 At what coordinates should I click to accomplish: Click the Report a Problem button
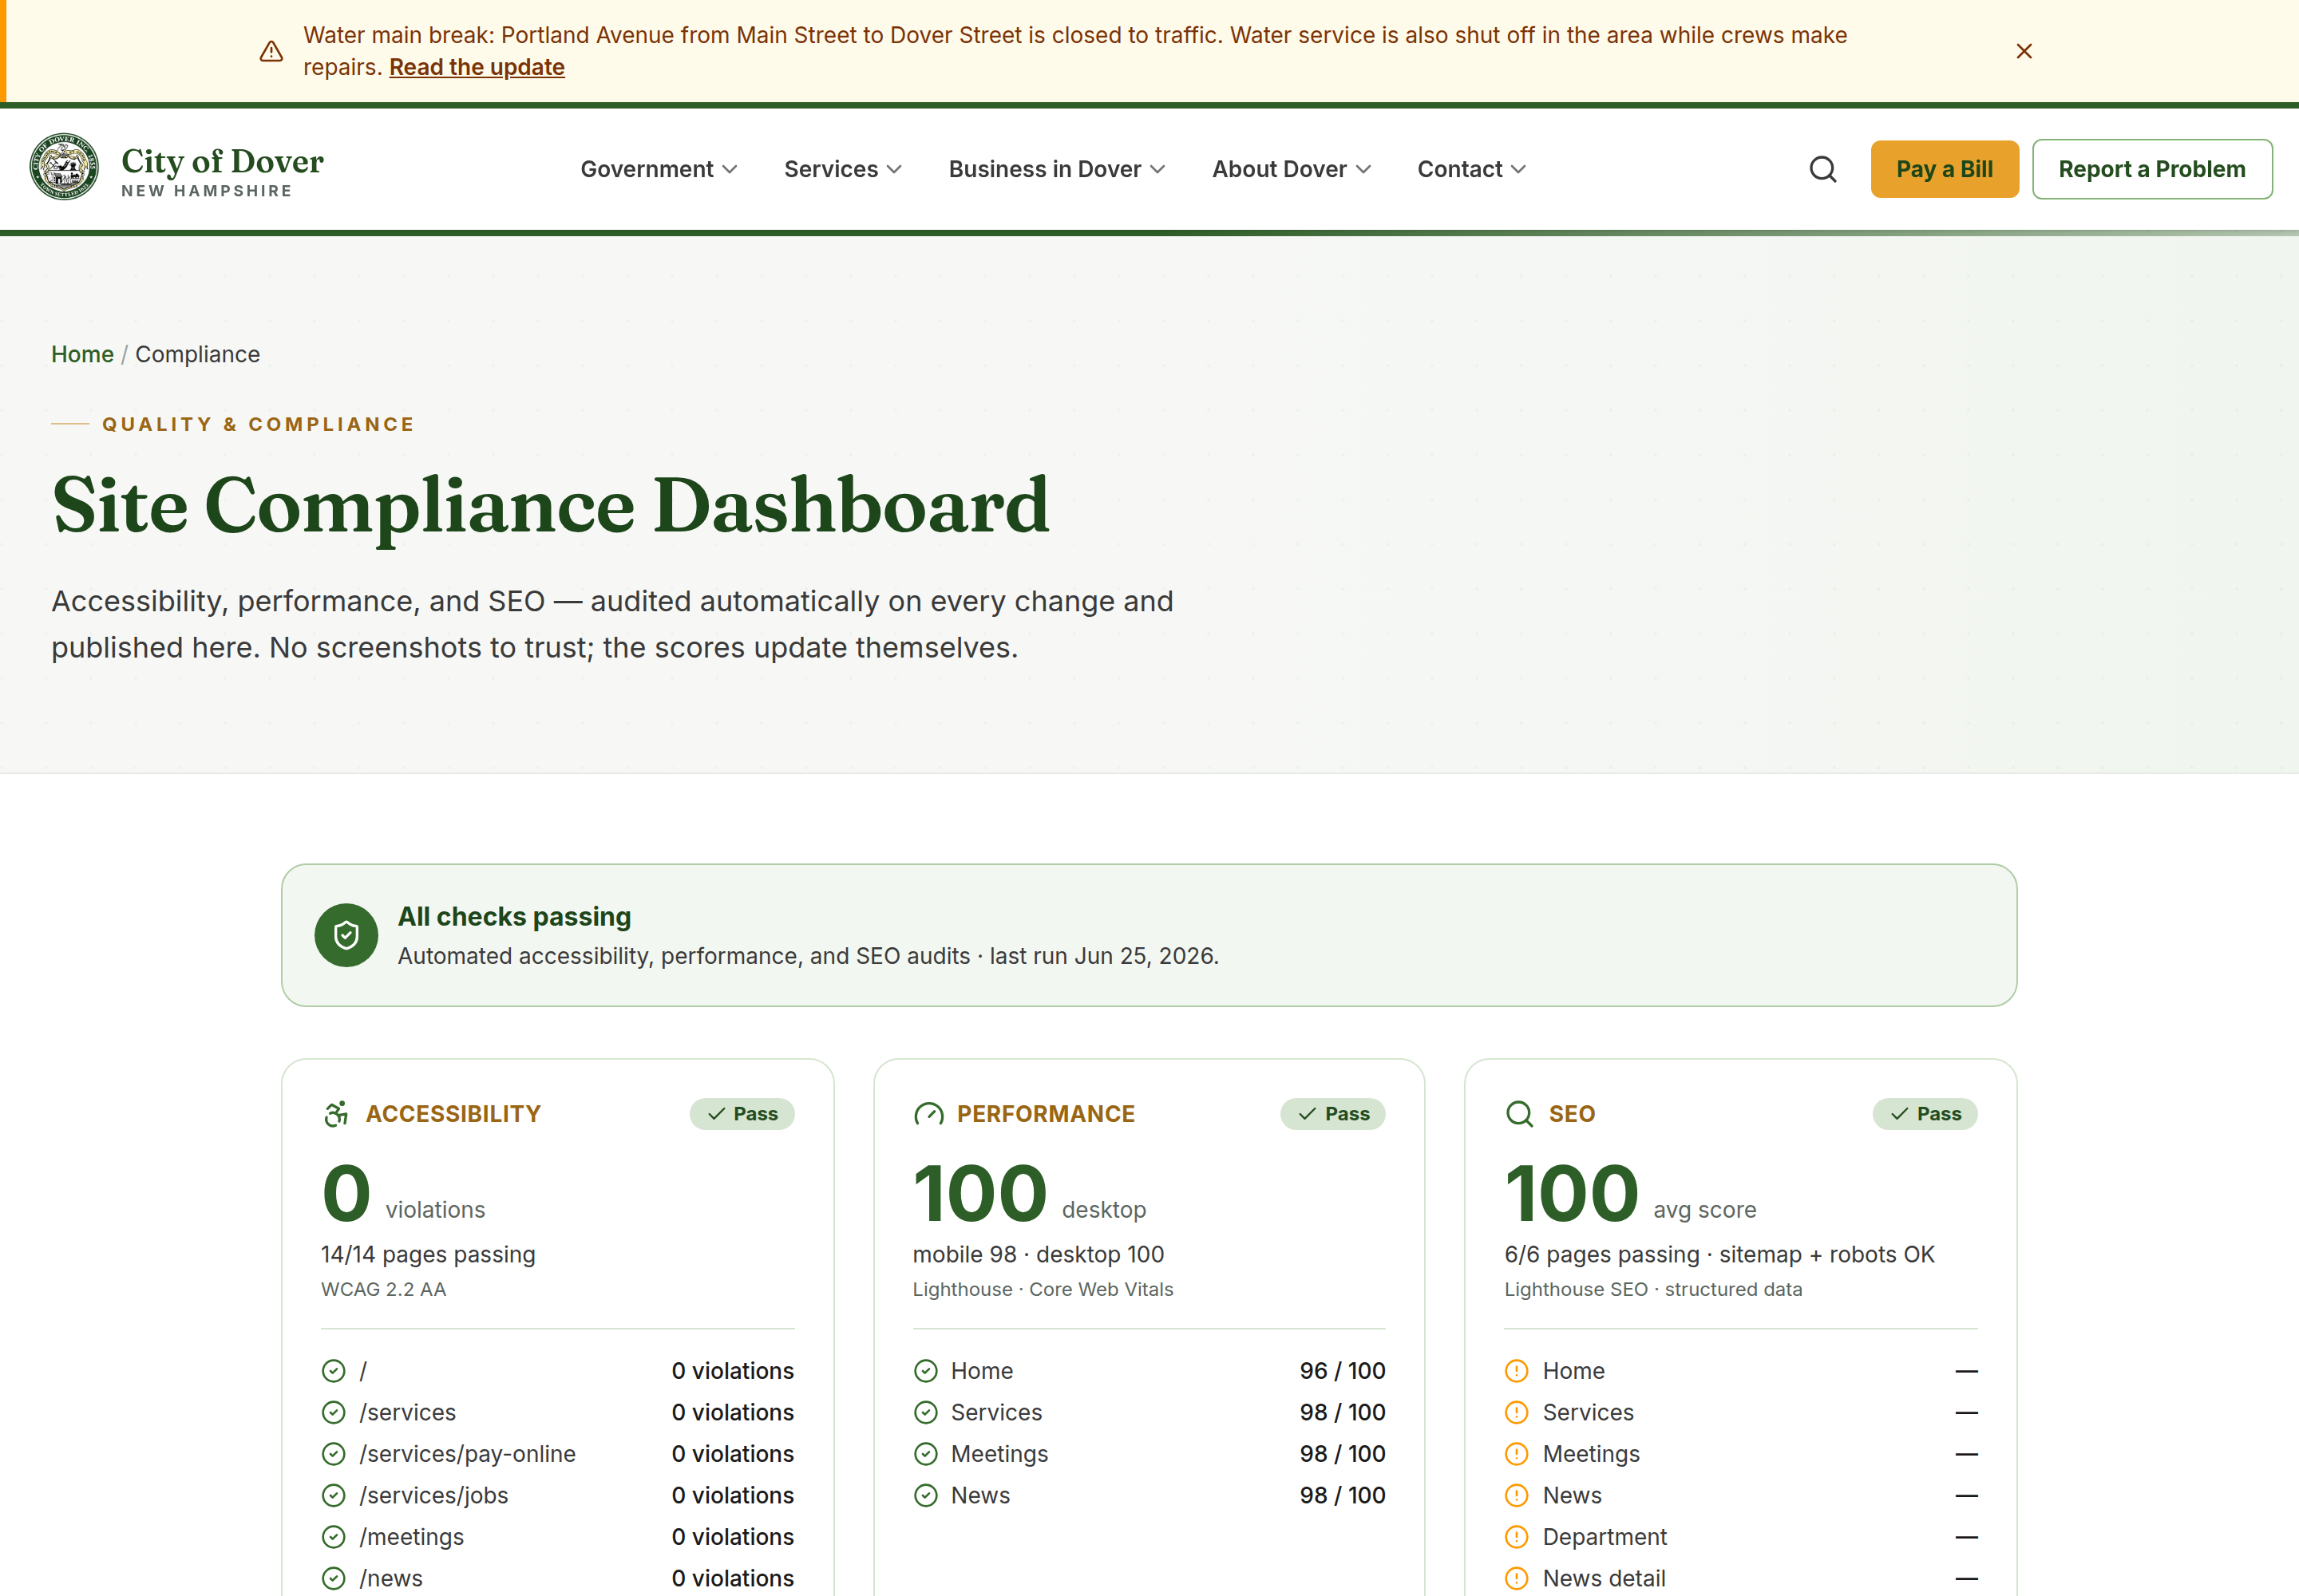(x=2152, y=169)
